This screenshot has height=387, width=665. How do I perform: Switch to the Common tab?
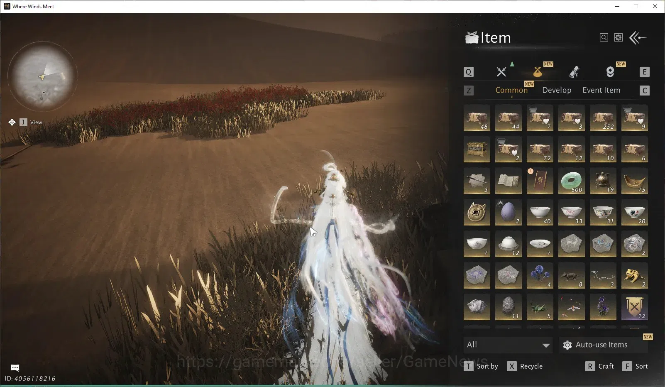click(511, 90)
